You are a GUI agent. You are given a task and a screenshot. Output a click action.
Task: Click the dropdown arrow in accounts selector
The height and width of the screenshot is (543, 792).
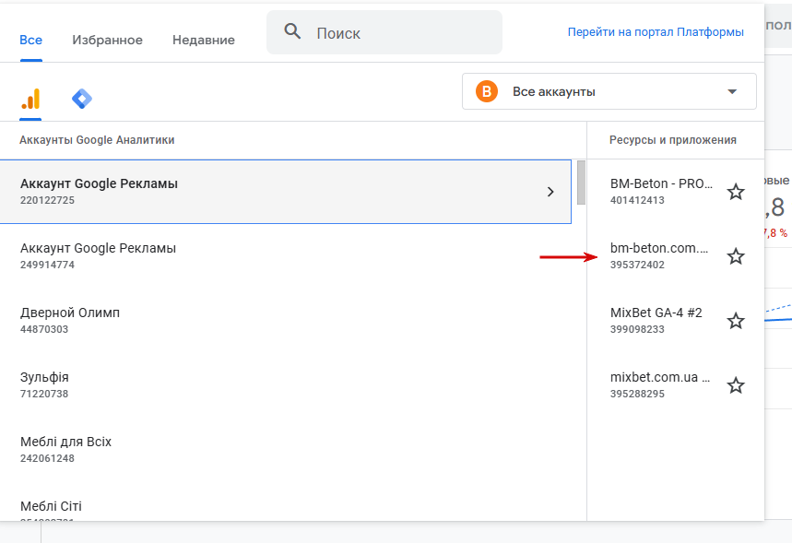tap(732, 91)
